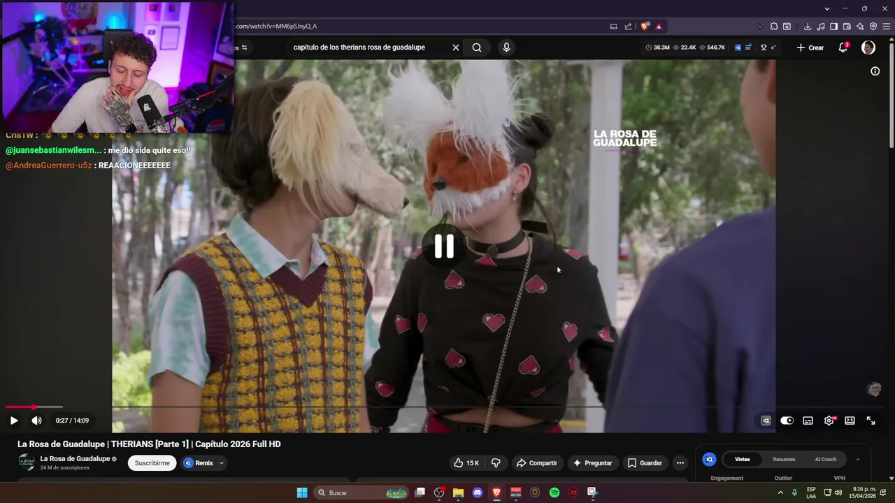Dislike the video
The width and height of the screenshot is (895, 503).
click(x=496, y=463)
